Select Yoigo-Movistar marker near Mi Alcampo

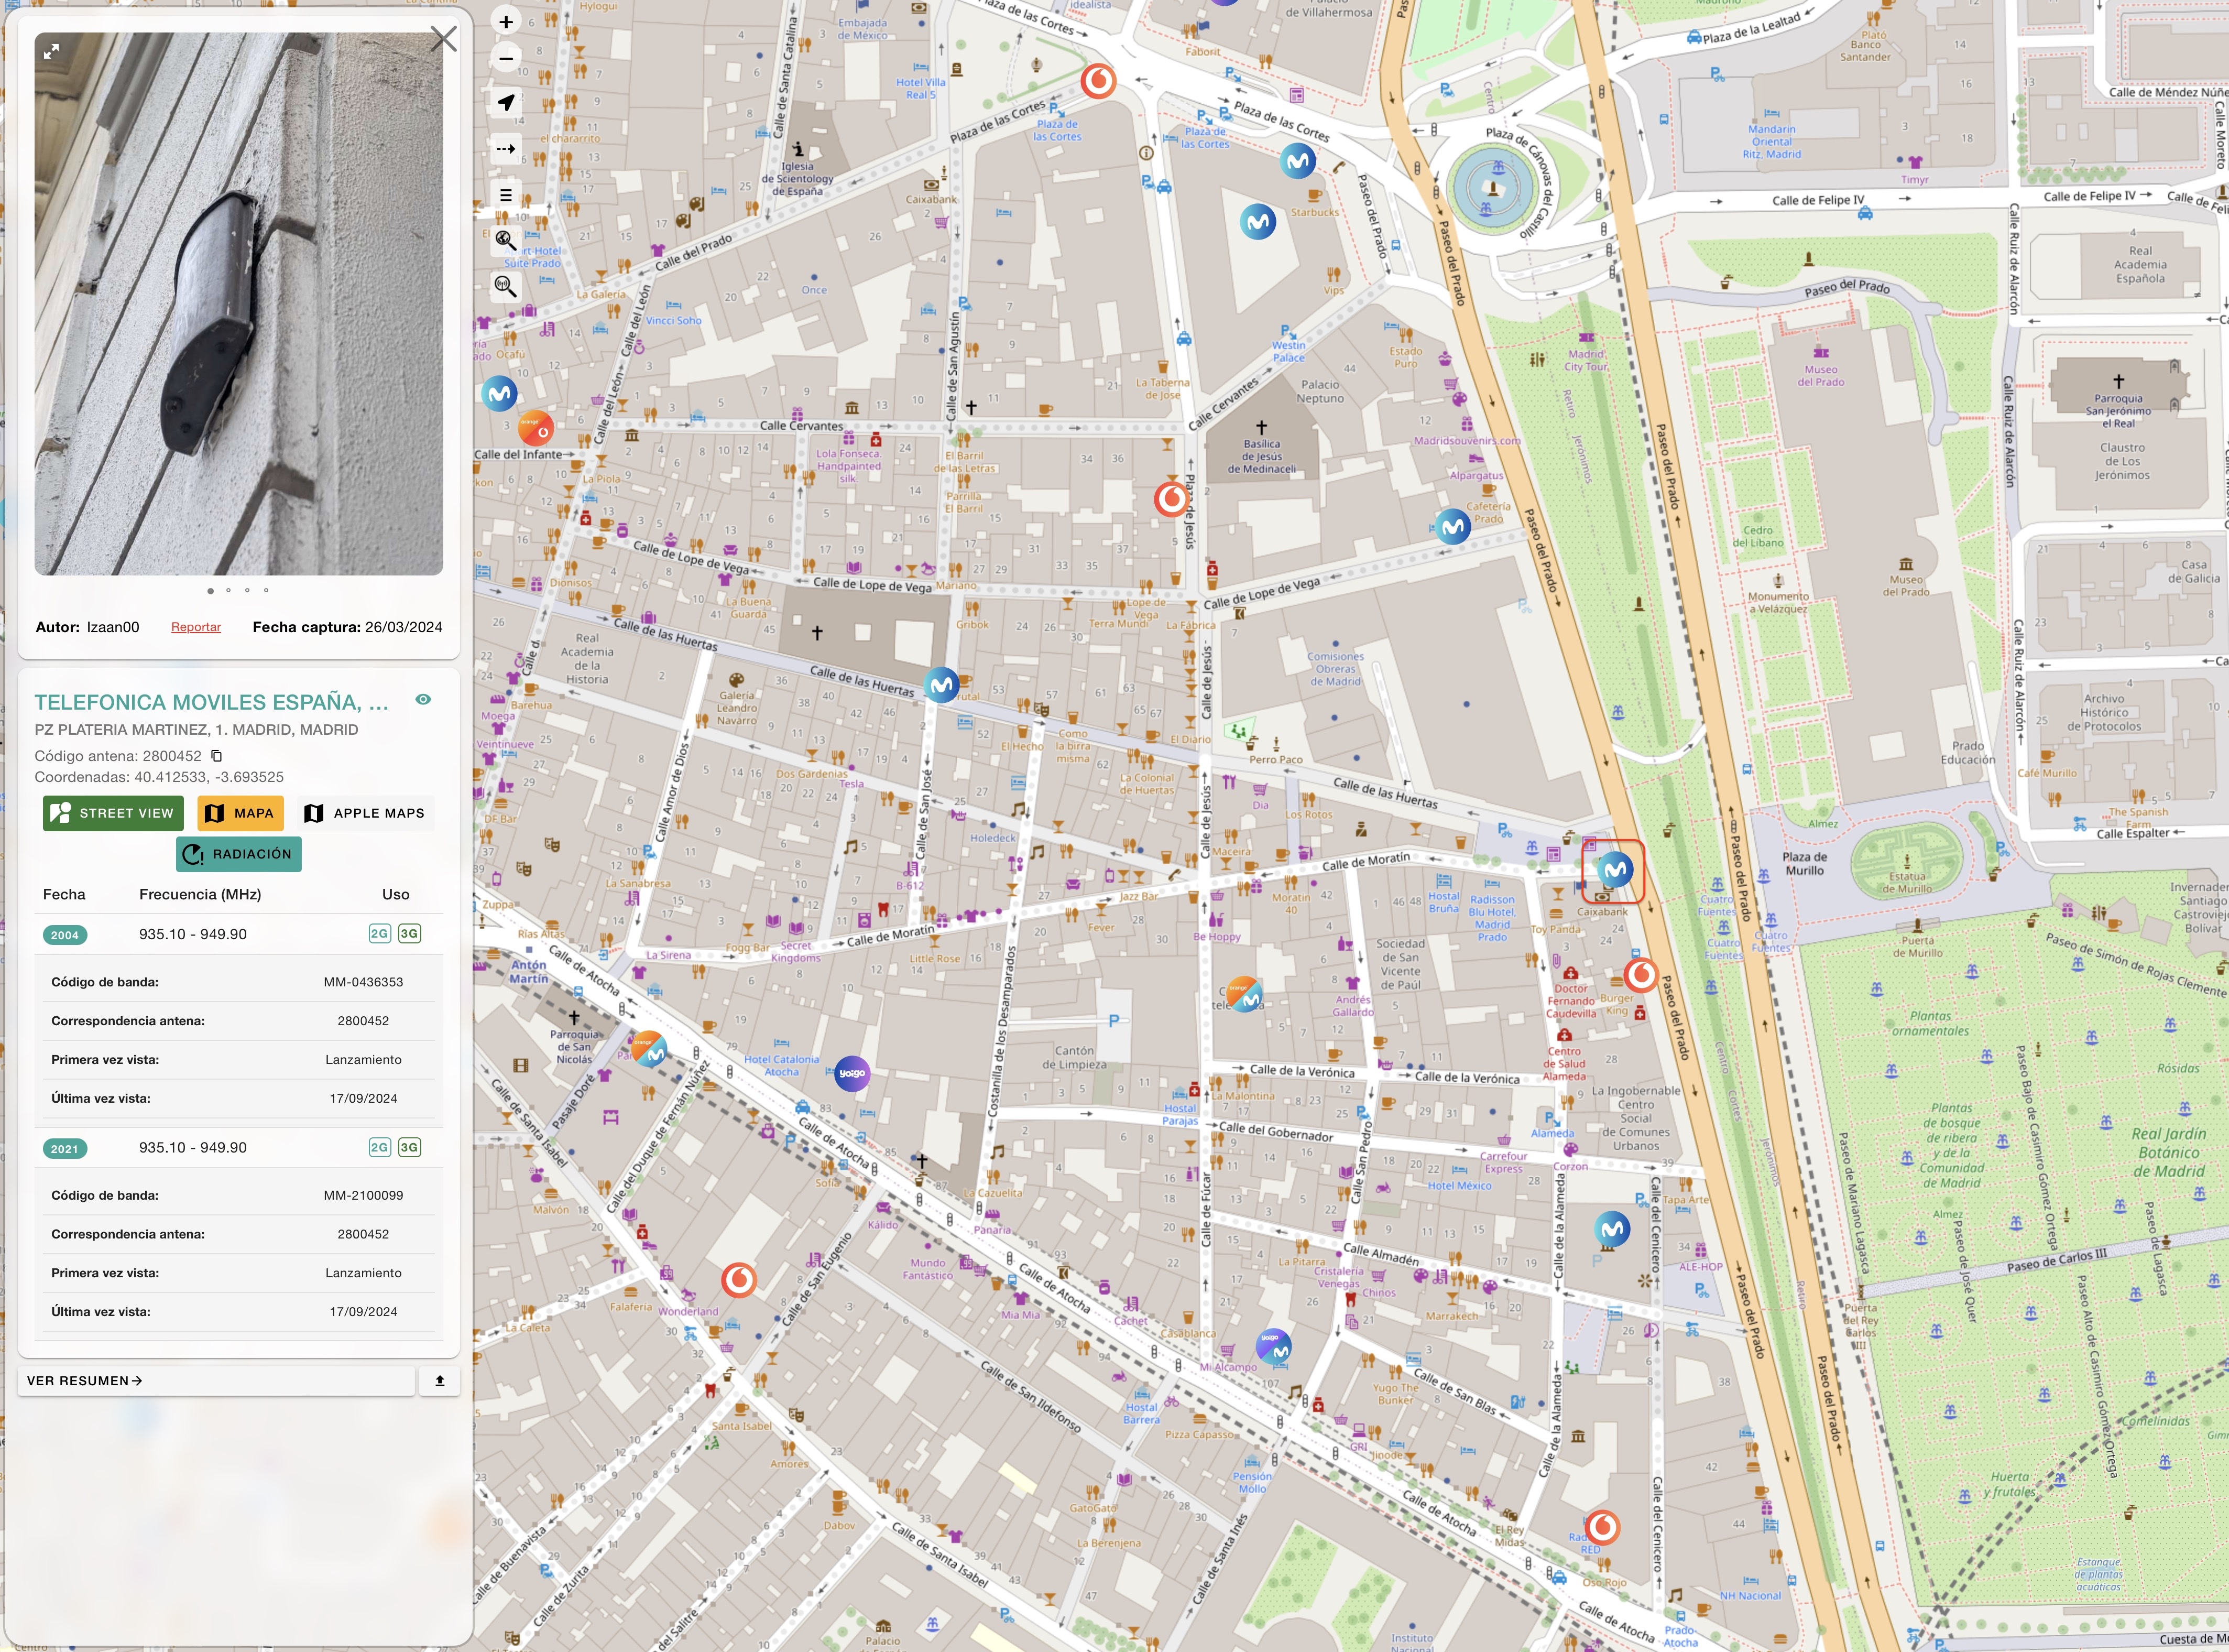[1272, 1347]
